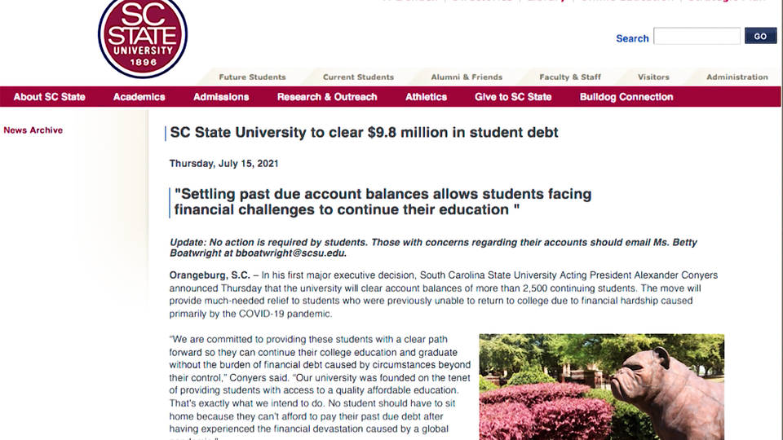Open the About SC State menu
This screenshot has width=783, height=440.
(x=49, y=97)
